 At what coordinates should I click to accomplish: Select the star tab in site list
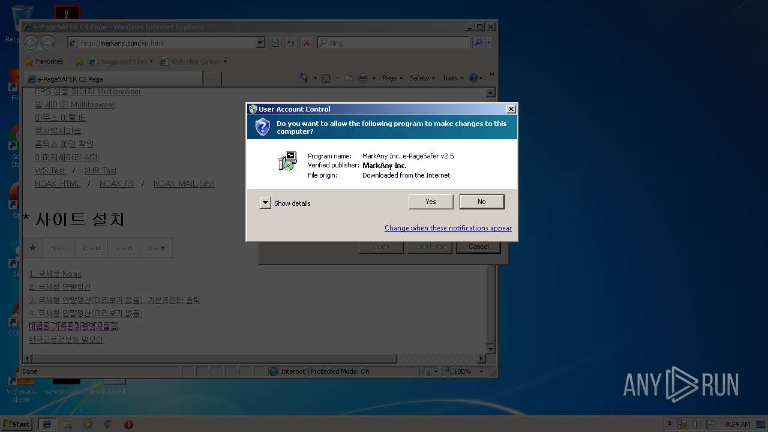32,248
